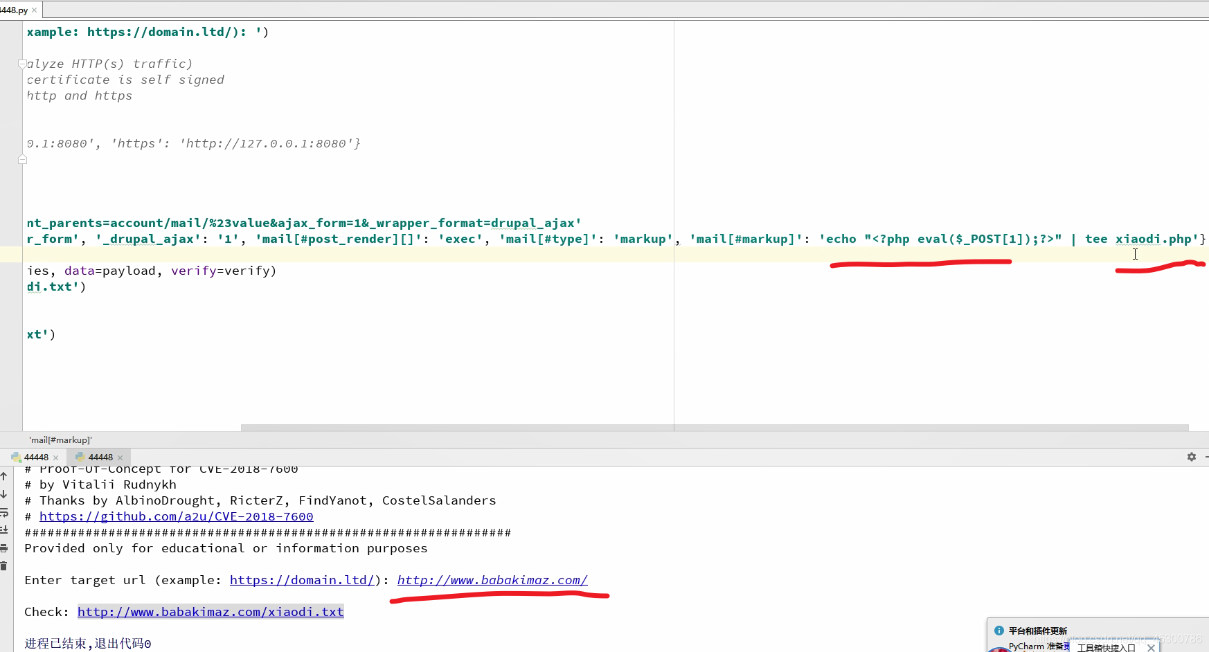Screen dimensions: 1209x652
Task: Click the scroll down arrow in the run panel
Action: click(x=4, y=494)
